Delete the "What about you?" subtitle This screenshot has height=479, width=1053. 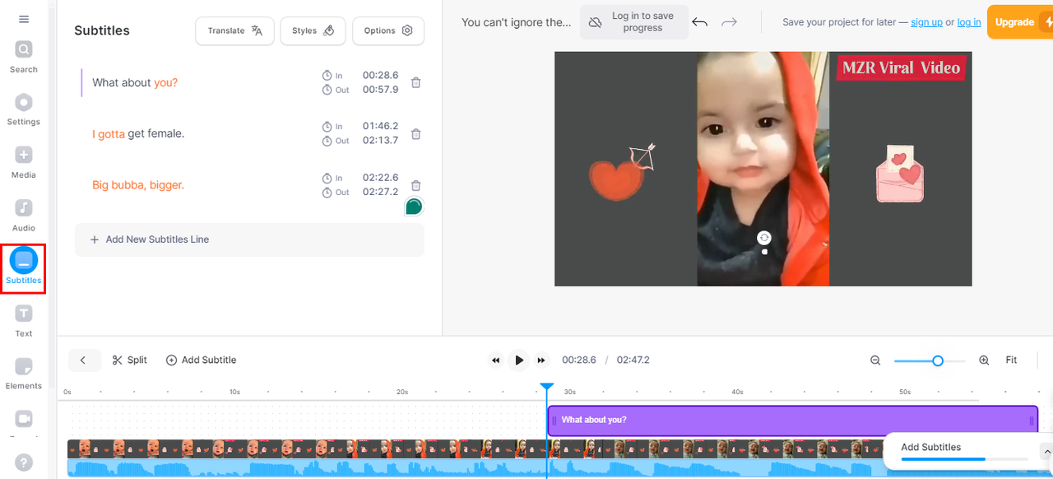click(416, 82)
